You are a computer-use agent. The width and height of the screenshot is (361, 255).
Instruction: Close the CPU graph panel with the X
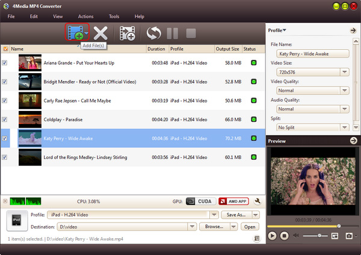pyautogui.click(x=5, y=201)
